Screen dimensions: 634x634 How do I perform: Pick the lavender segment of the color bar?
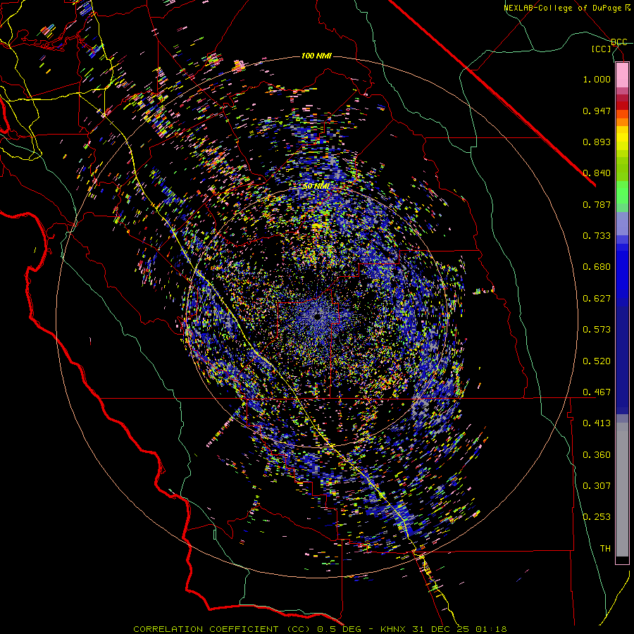(622, 223)
